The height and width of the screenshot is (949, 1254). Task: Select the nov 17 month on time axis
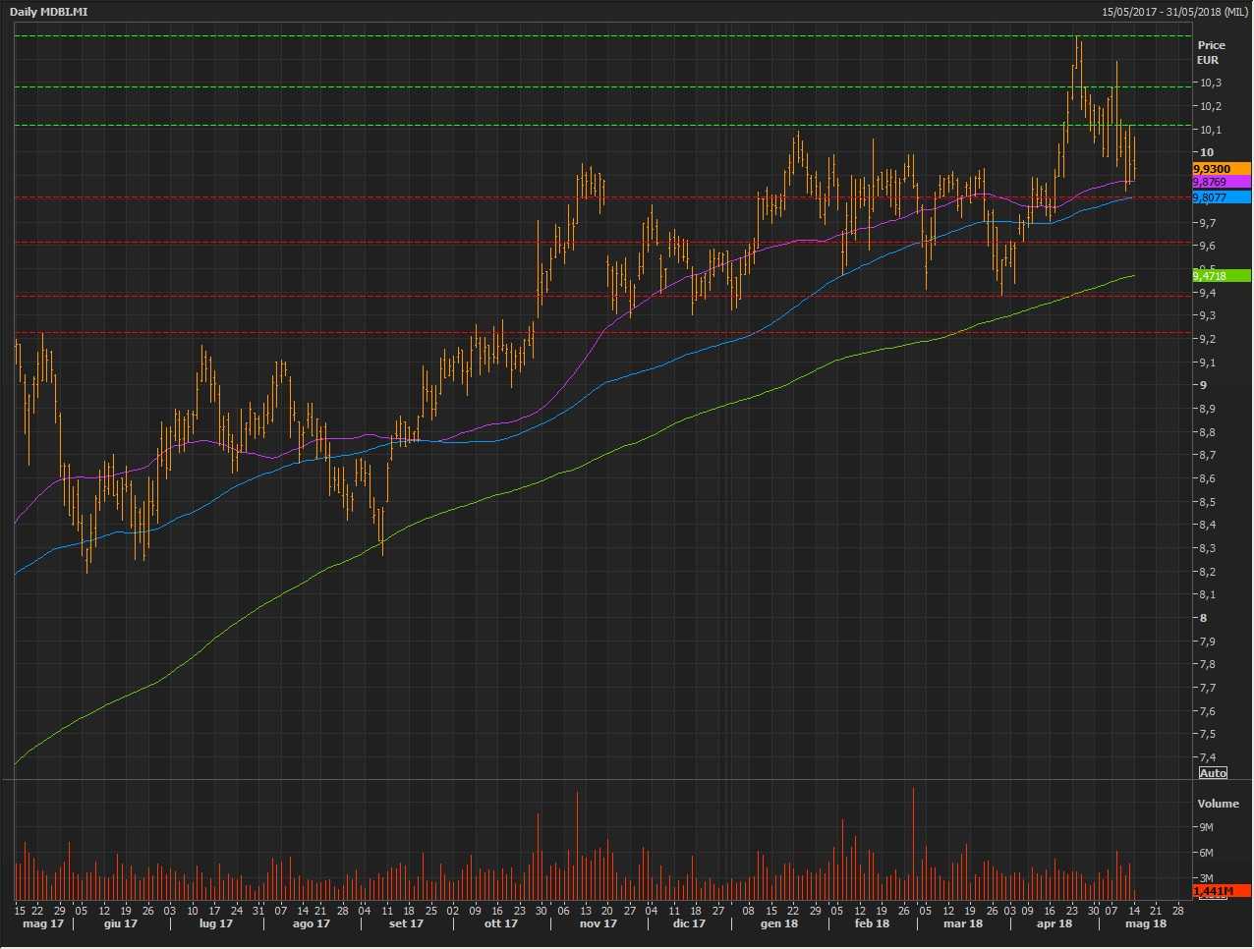(x=598, y=923)
